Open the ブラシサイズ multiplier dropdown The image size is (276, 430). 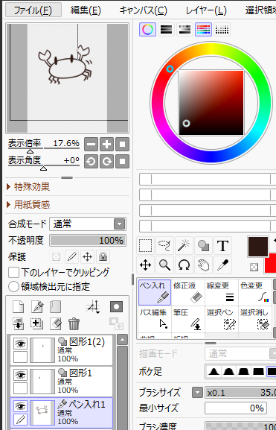point(197,393)
